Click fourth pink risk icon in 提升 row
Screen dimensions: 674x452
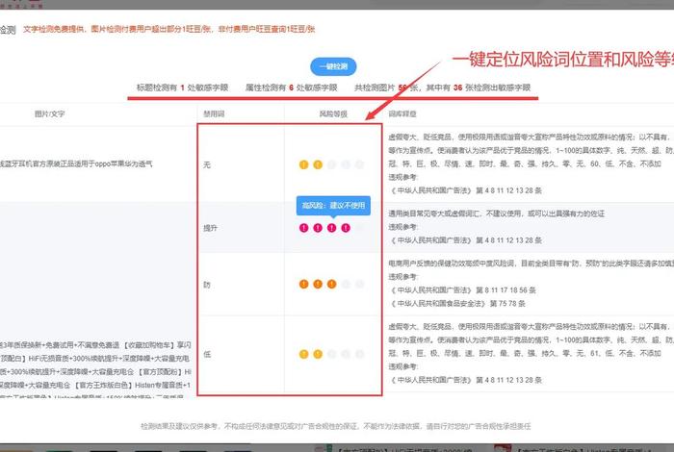click(346, 228)
